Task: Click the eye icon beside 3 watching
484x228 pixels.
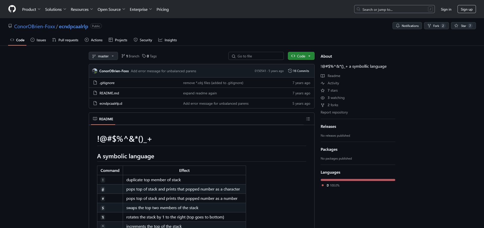Action: (323, 98)
